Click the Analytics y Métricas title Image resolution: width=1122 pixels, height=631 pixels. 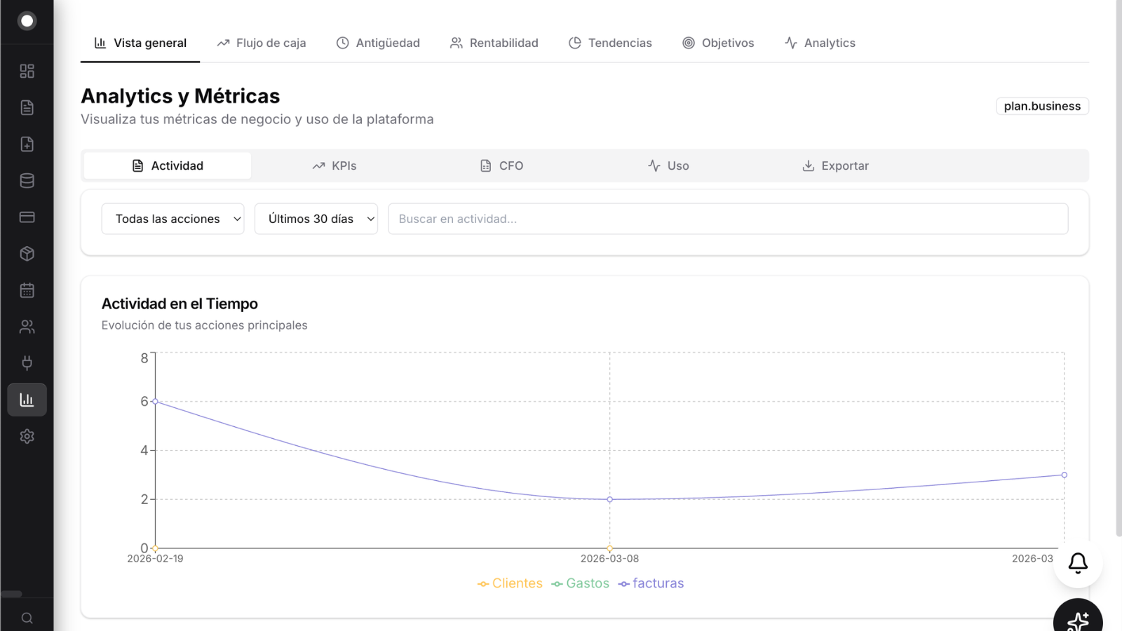(180, 96)
